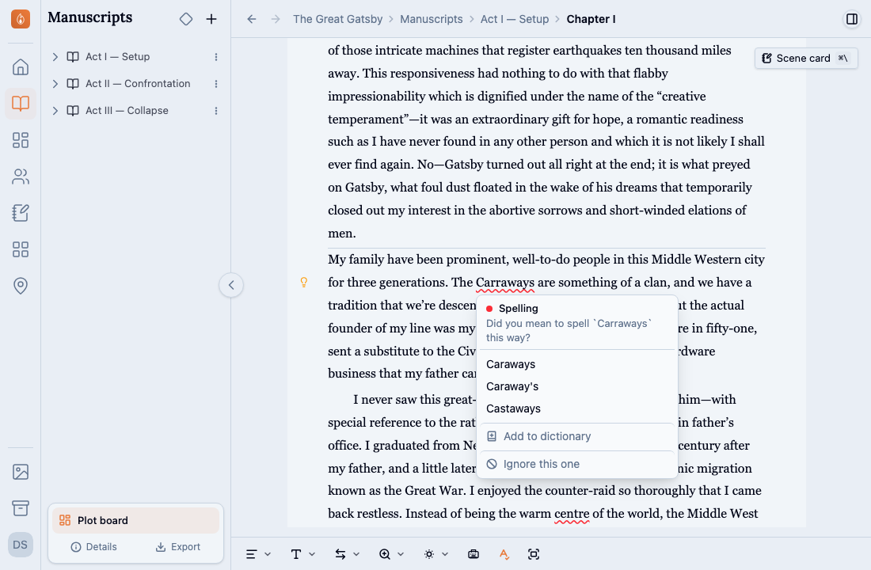The image size is (871, 570).
Task: Navigate back with the left arrow
Action: click(252, 19)
